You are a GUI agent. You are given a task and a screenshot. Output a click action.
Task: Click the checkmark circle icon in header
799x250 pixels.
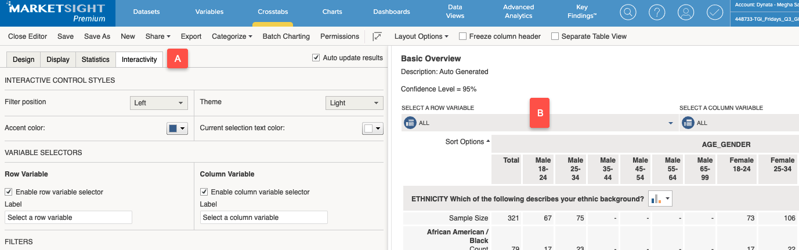(x=715, y=12)
